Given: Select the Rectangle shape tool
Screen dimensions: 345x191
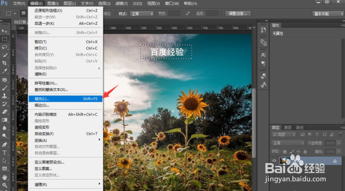Looking at the screenshot, I should [x=4, y=168].
